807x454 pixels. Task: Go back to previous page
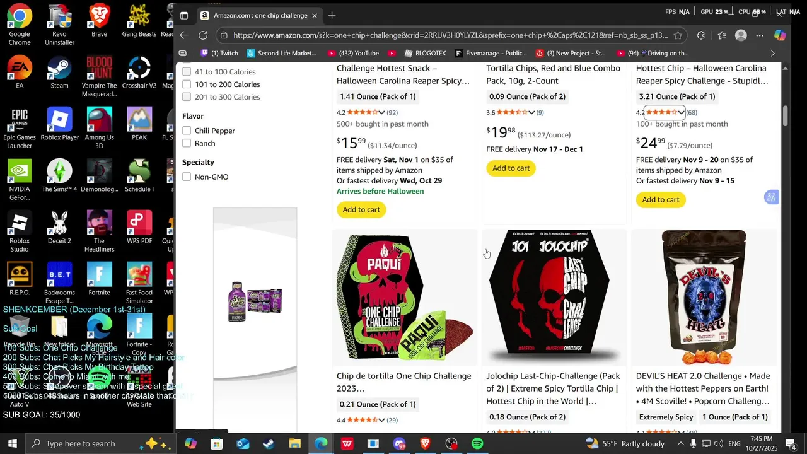[184, 35]
